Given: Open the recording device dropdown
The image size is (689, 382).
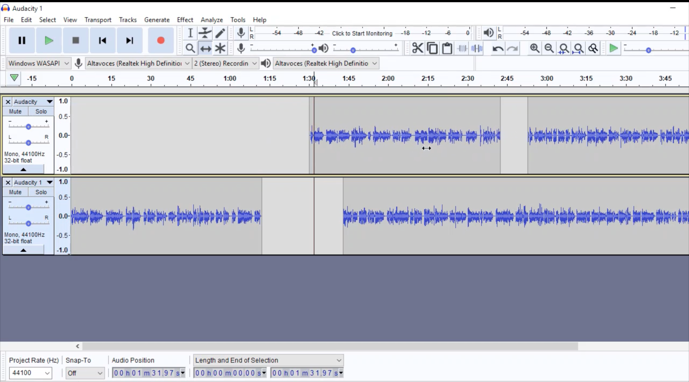Looking at the screenshot, I should coord(138,63).
